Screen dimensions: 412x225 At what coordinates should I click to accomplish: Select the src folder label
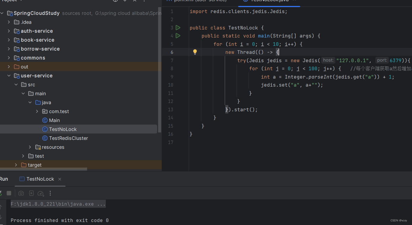click(32, 85)
